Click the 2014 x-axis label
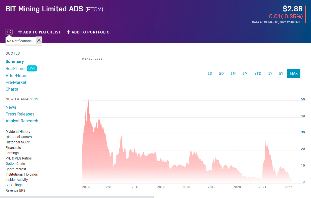311x198 pixels. pyautogui.click(x=86, y=187)
